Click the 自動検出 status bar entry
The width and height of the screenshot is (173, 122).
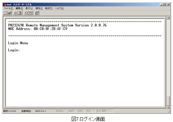coord(28,111)
